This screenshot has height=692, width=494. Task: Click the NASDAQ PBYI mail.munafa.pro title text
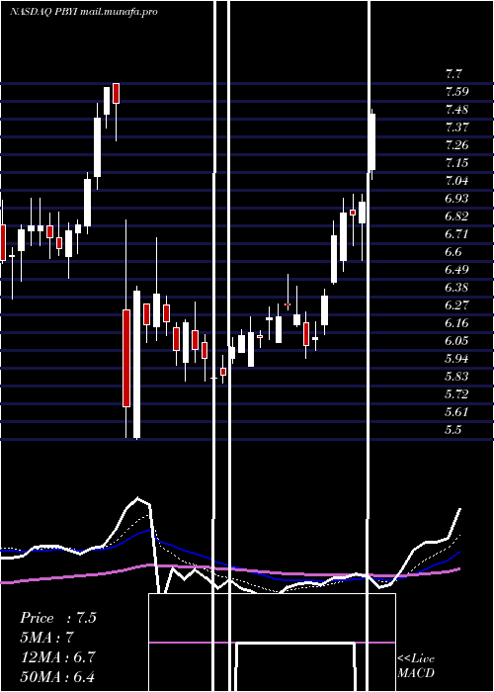point(84,12)
